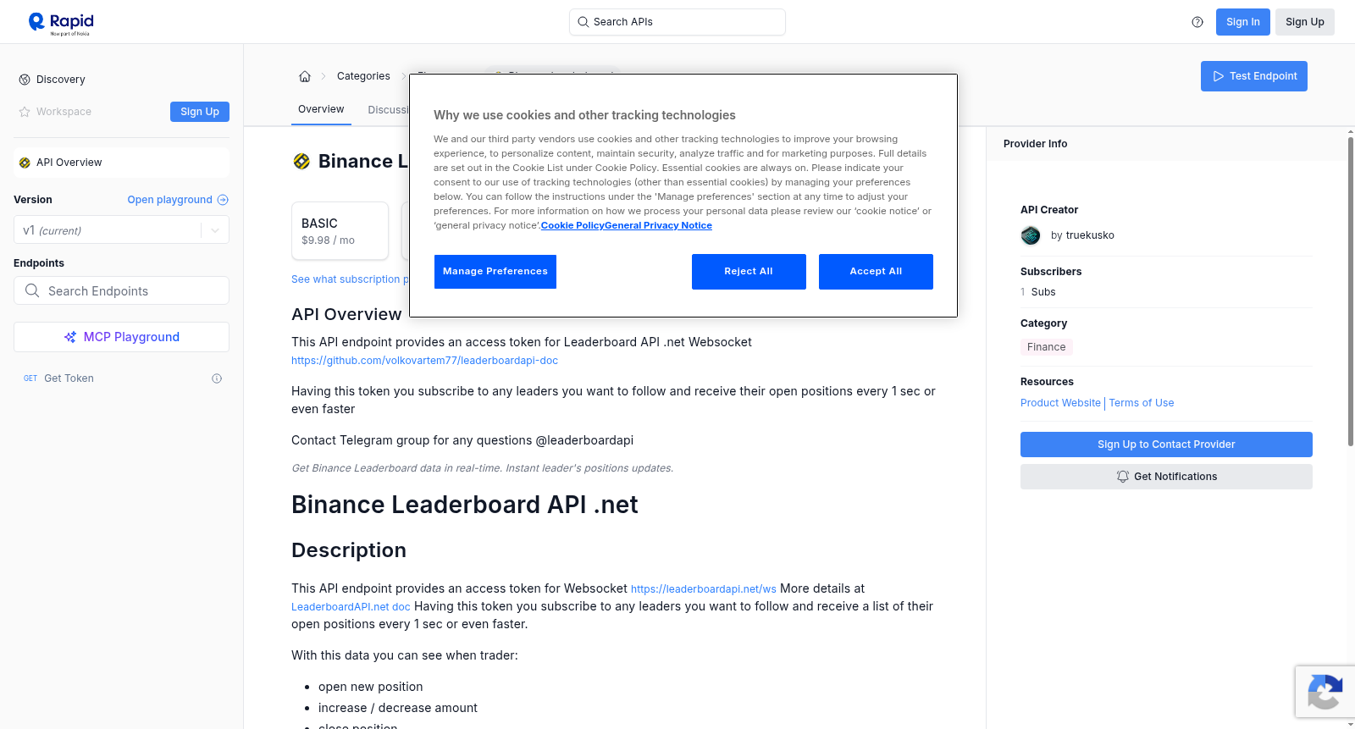
Task: Open General Privacy Notice link
Action: [x=658, y=225]
